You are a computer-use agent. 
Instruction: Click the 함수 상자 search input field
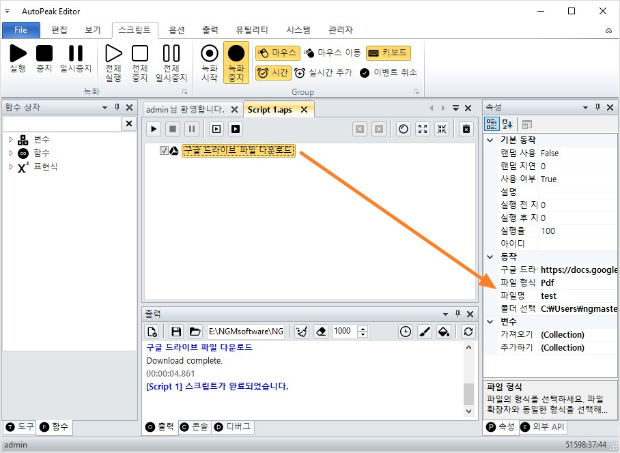62,123
